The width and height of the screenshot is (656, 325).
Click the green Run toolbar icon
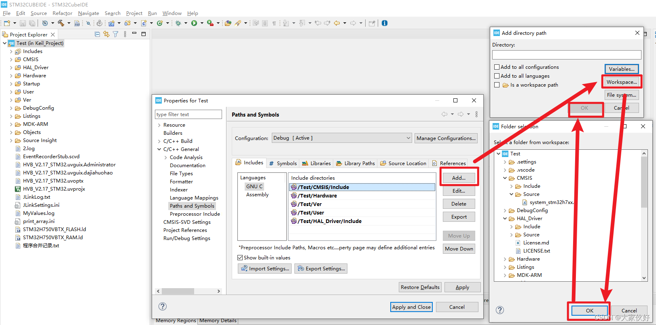(x=194, y=23)
